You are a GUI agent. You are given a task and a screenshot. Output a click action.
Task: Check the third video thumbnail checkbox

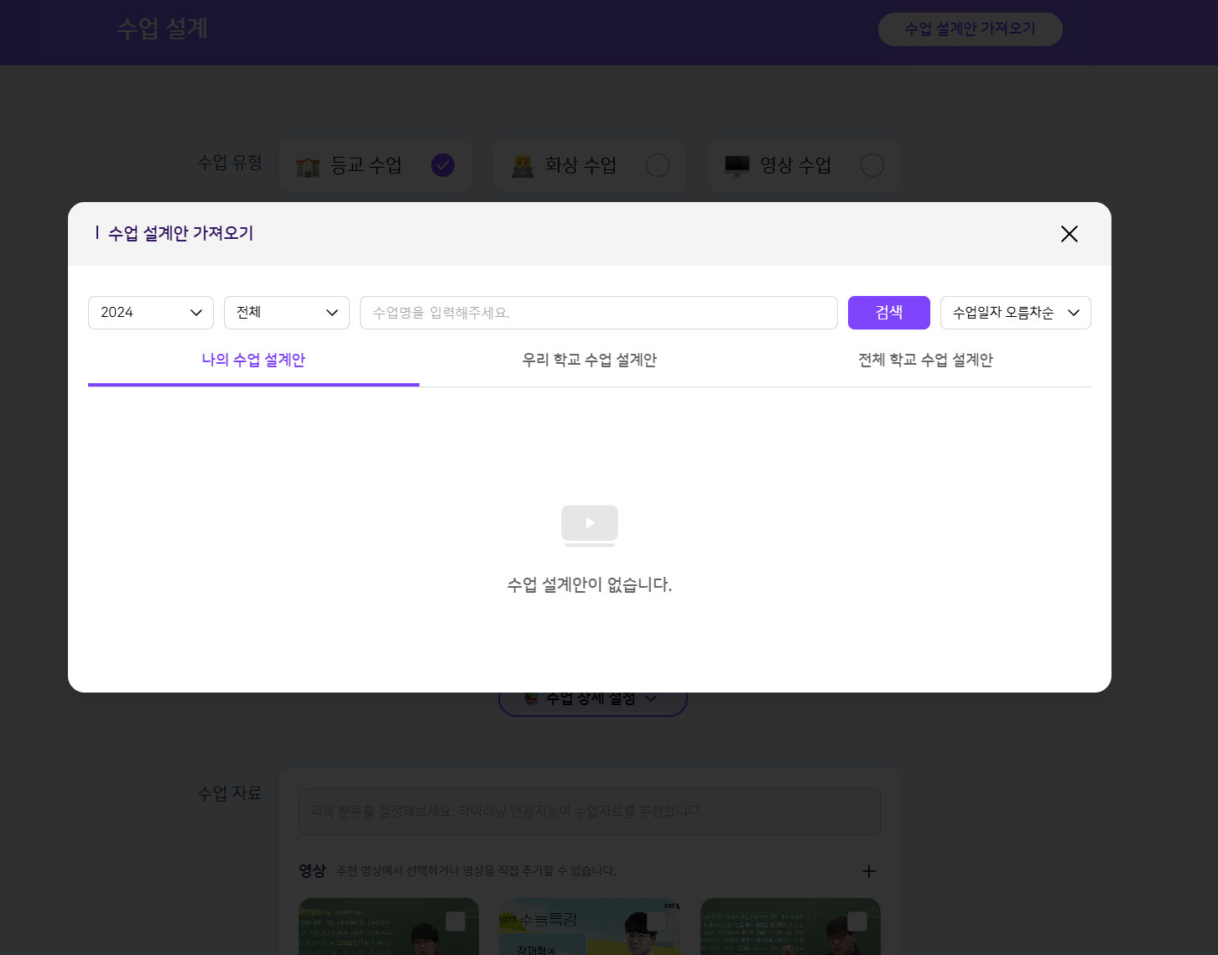tap(857, 921)
